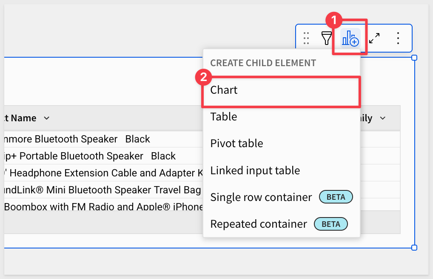This screenshot has height=279, width=433.
Task: Click the filter funnel icon
Action: pyautogui.click(x=326, y=38)
